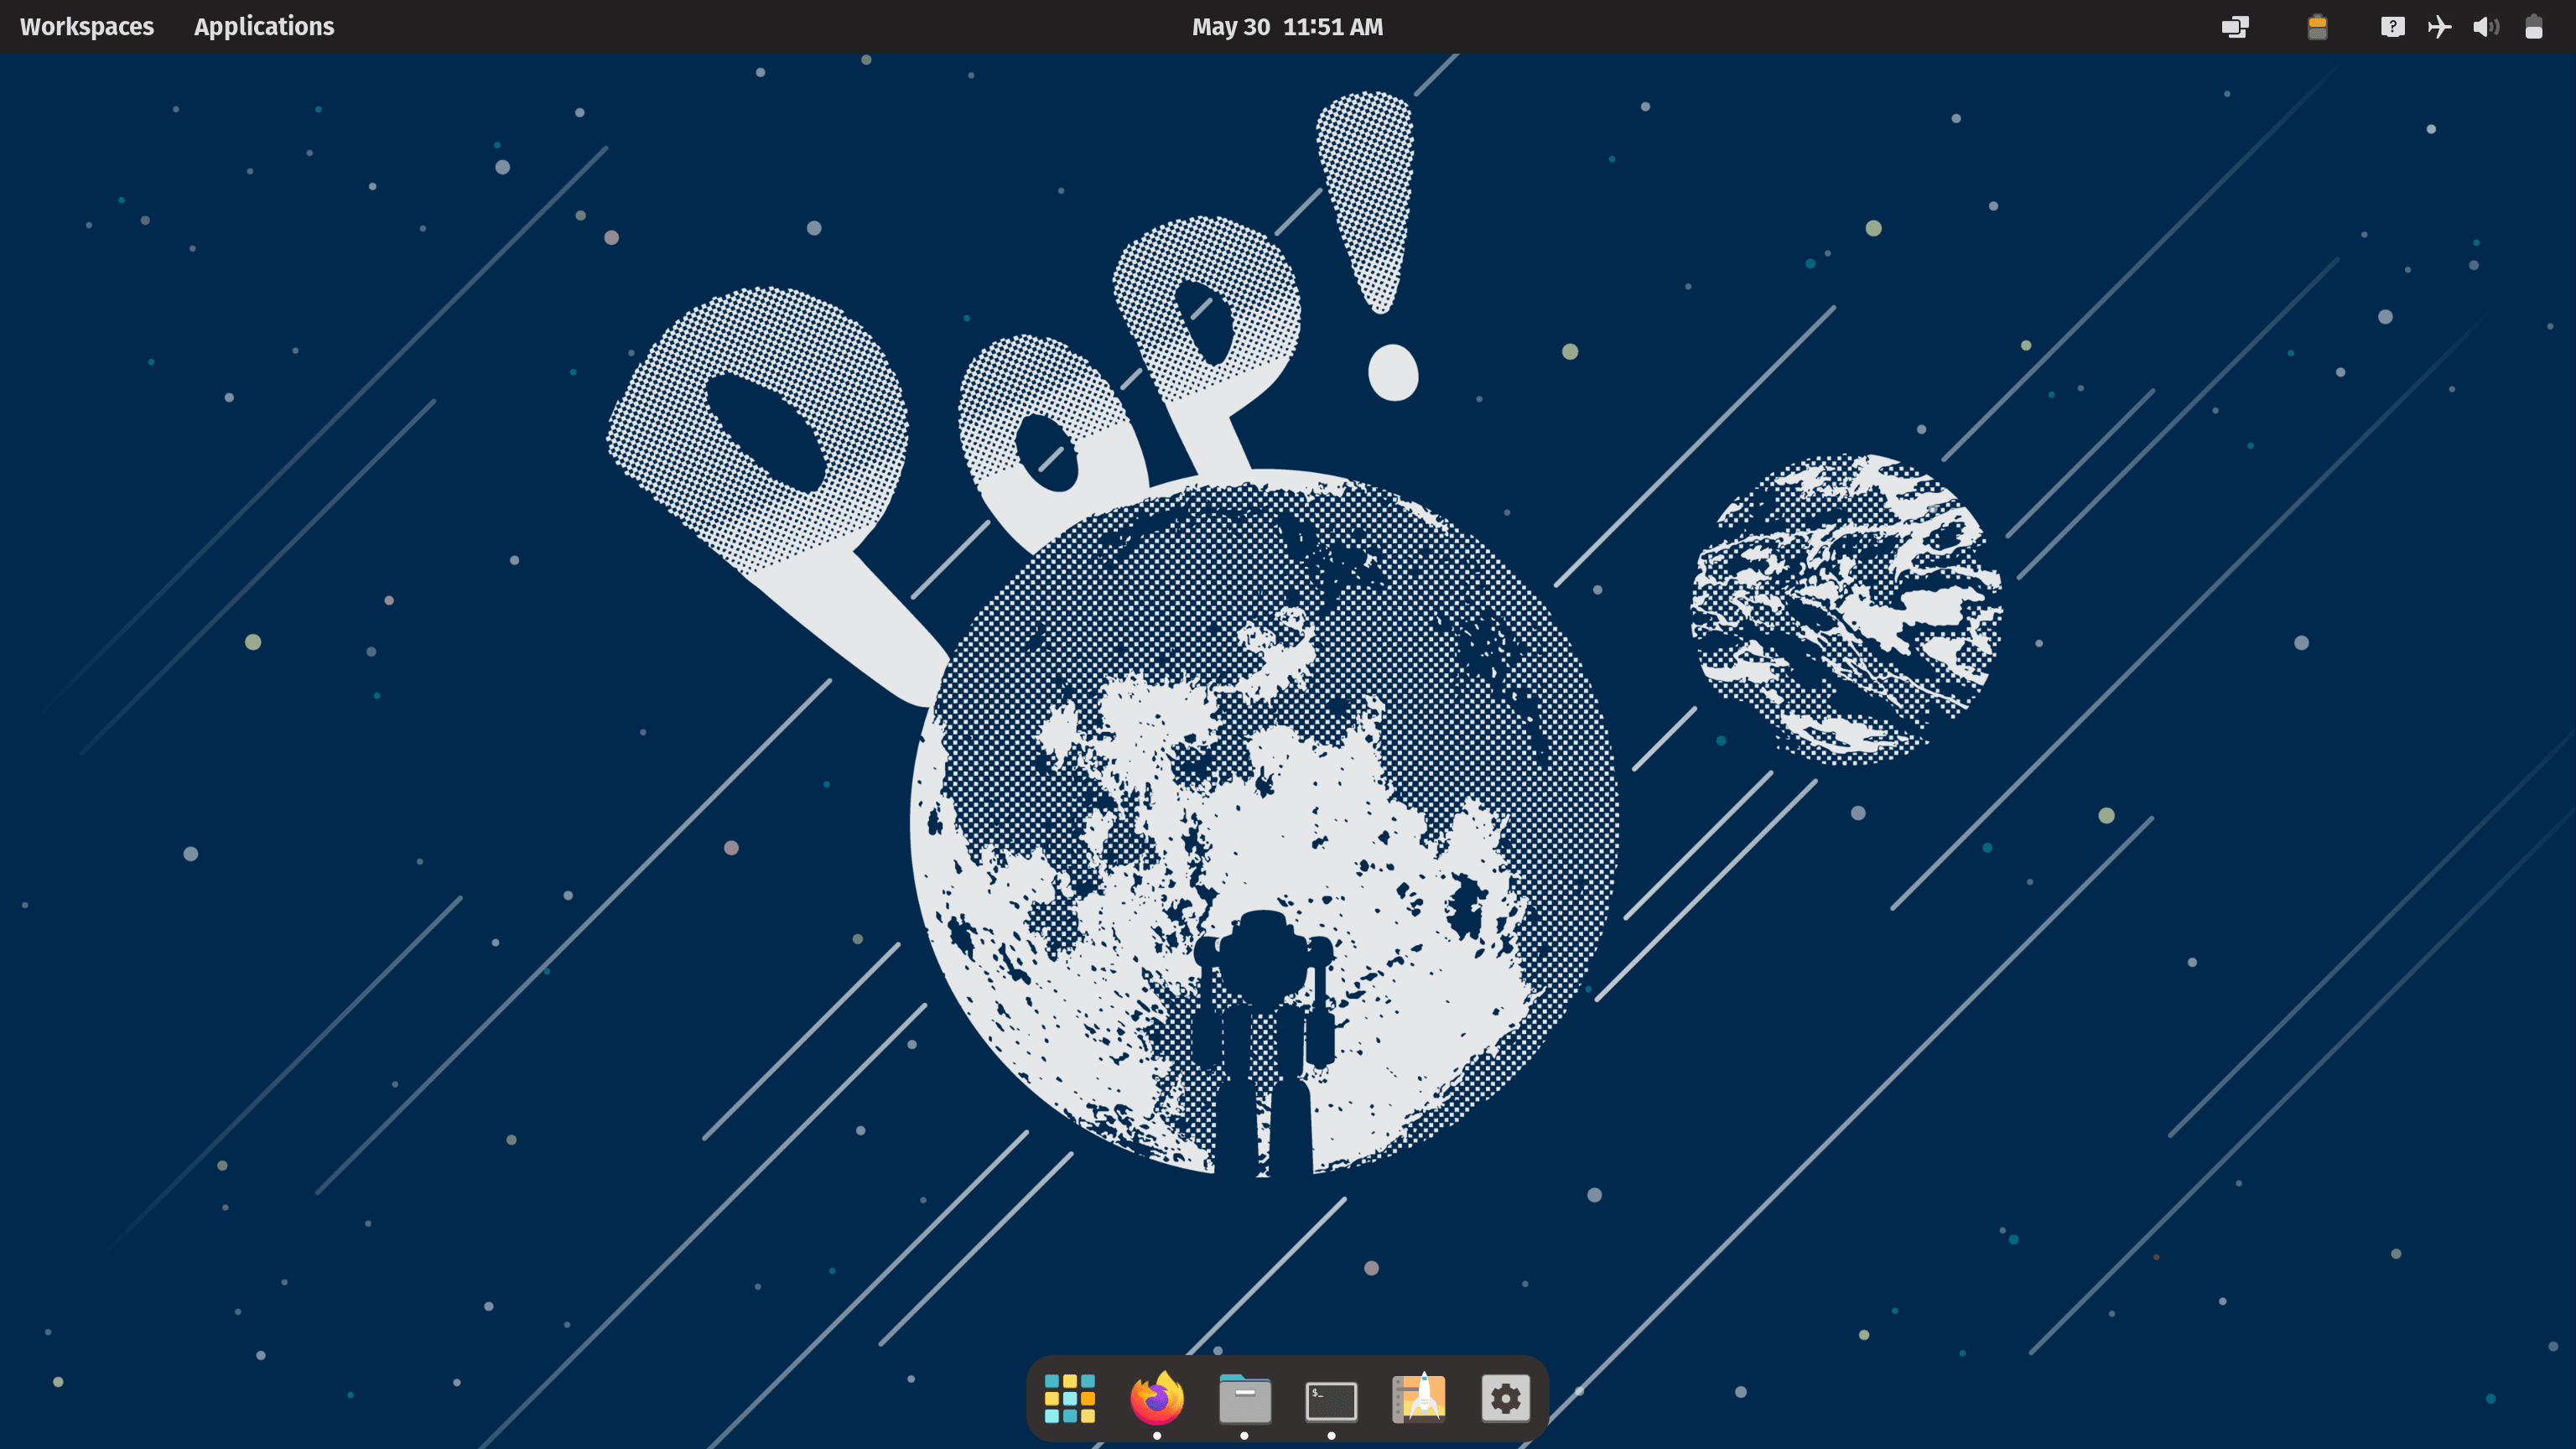Open the app library grid in dock
2576x1449 pixels.
pos(1069,1398)
